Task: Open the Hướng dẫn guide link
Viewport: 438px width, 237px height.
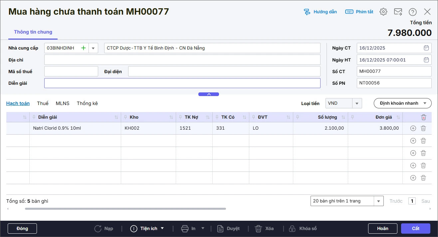Action: click(x=320, y=12)
